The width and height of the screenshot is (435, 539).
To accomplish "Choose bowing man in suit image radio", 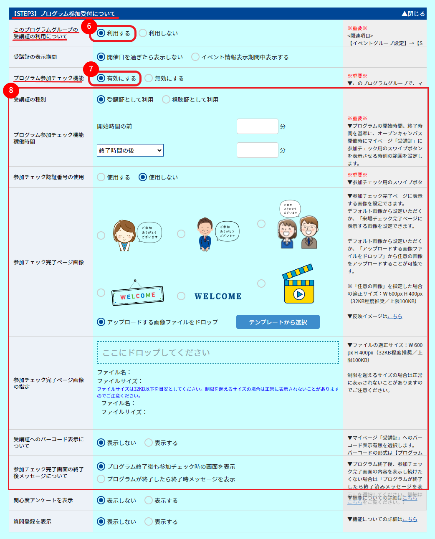I will 181,234.
